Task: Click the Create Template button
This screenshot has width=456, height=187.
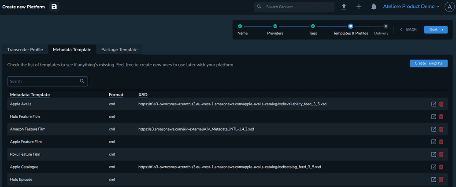Action: coord(429,63)
